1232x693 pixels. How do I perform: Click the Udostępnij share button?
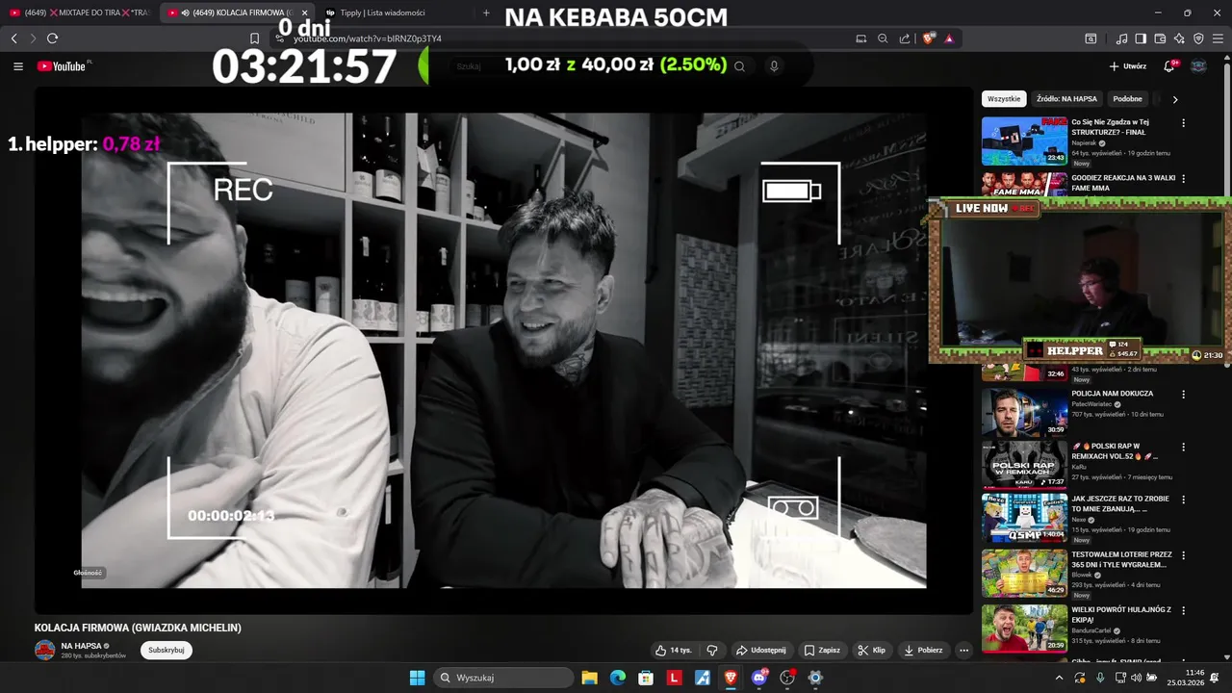click(760, 650)
